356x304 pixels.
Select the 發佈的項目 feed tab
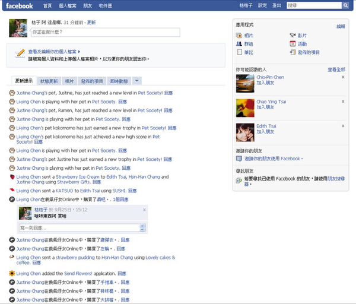pyautogui.click(x=92, y=81)
